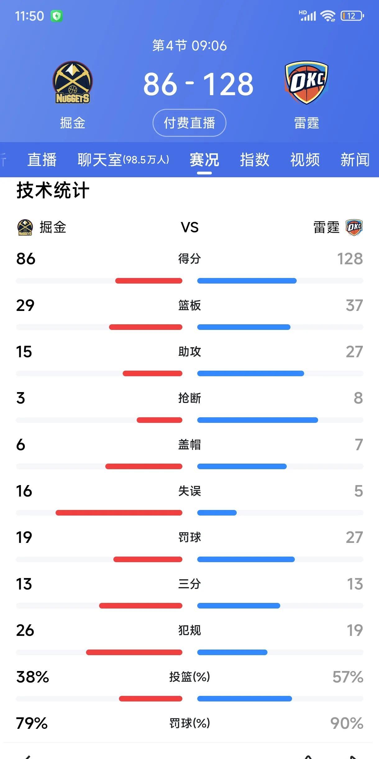Open the 聊天室 chat room tab
This screenshot has height=759, width=379.
point(123,160)
